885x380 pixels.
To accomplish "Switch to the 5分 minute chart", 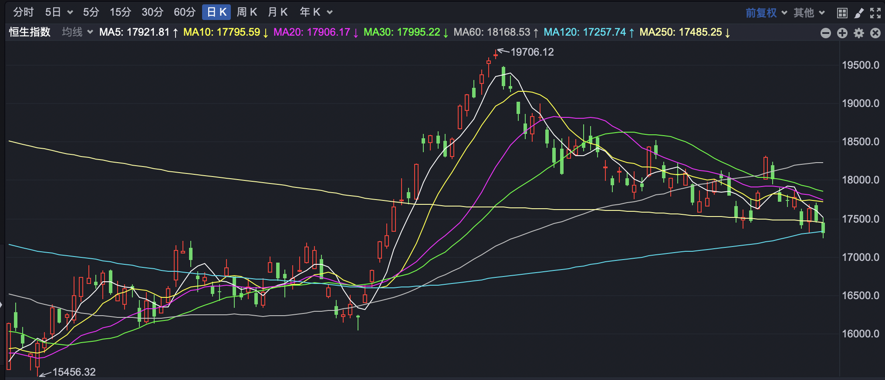I will [91, 12].
